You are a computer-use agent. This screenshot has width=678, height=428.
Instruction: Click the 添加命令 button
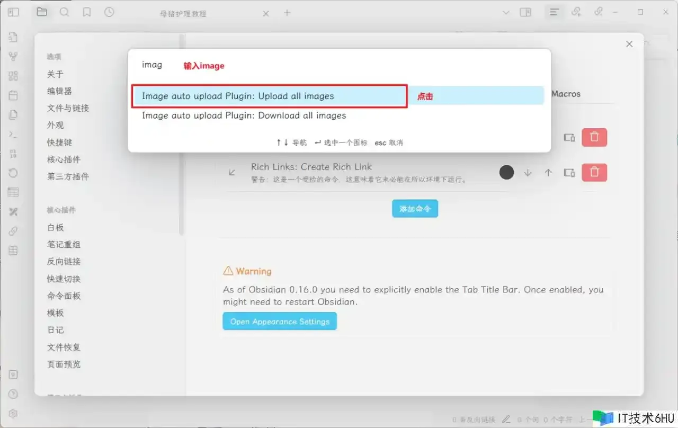[415, 209]
